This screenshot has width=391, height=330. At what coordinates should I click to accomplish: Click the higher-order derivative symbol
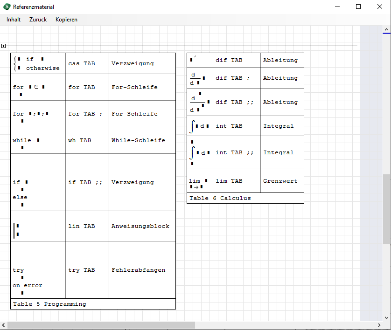coord(199,102)
